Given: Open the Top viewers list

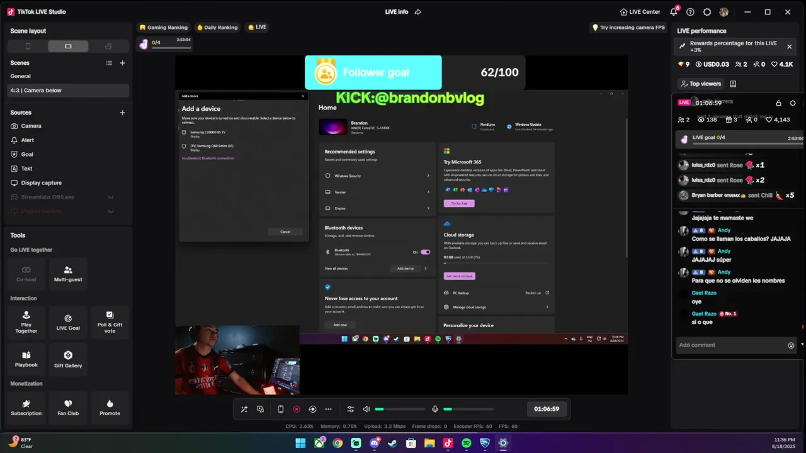Looking at the screenshot, I should 701,84.
